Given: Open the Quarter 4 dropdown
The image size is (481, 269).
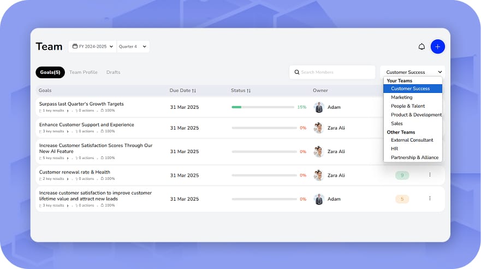Looking at the screenshot, I should click(133, 46).
